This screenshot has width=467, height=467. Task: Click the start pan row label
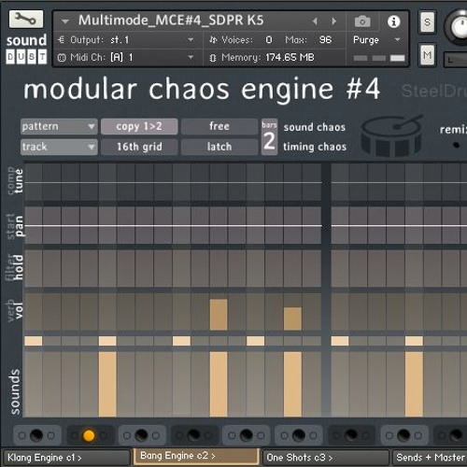click(16, 226)
